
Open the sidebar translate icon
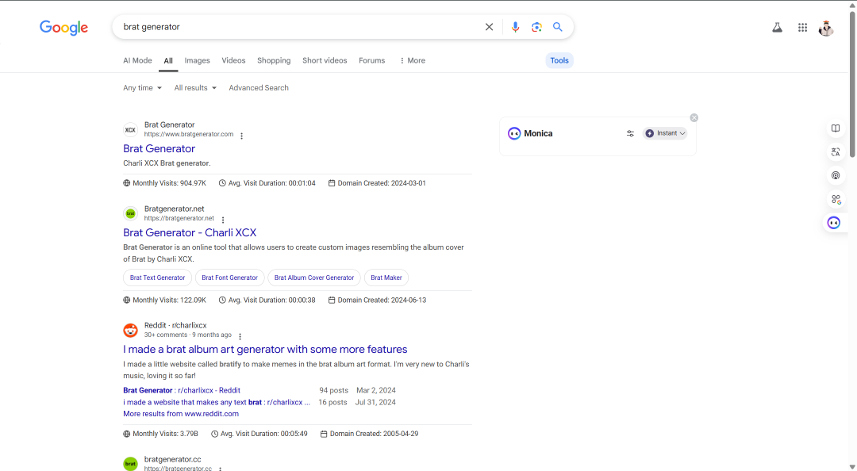(835, 152)
